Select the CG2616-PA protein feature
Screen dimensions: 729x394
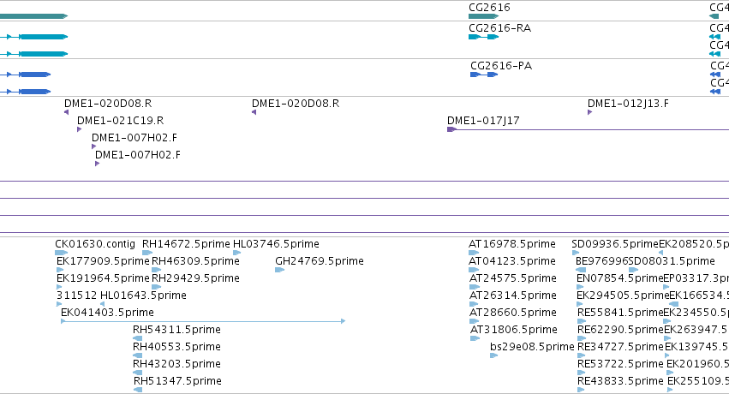click(x=484, y=75)
